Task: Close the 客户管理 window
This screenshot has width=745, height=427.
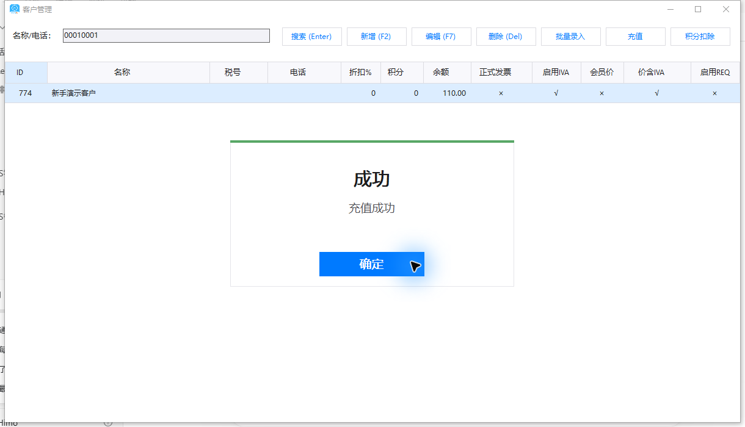Action: tap(726, 9)
